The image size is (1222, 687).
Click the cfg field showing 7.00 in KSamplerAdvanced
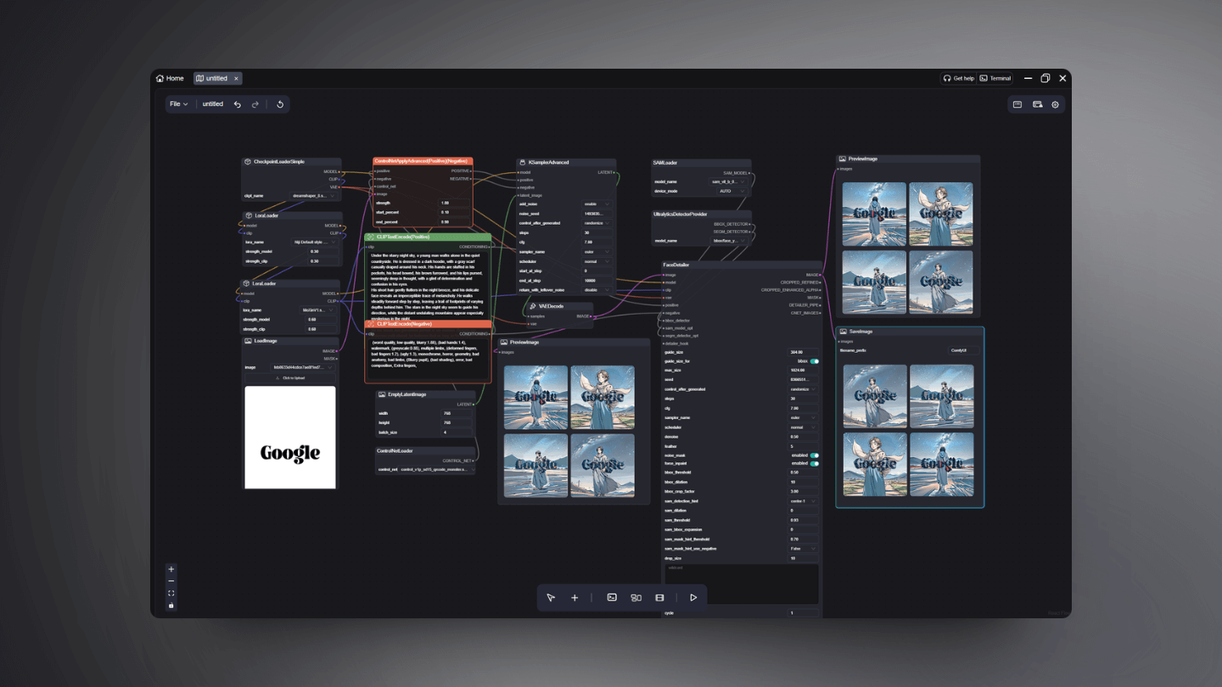coord(597,242)
